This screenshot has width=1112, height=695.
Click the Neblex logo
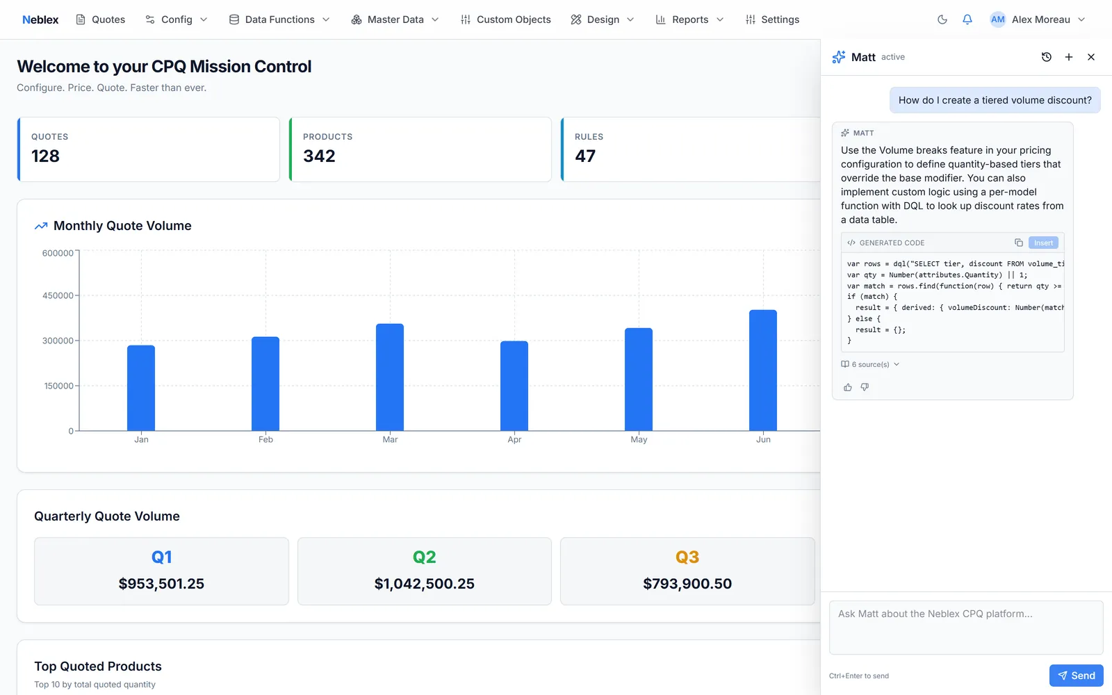(x=40, y=19)
